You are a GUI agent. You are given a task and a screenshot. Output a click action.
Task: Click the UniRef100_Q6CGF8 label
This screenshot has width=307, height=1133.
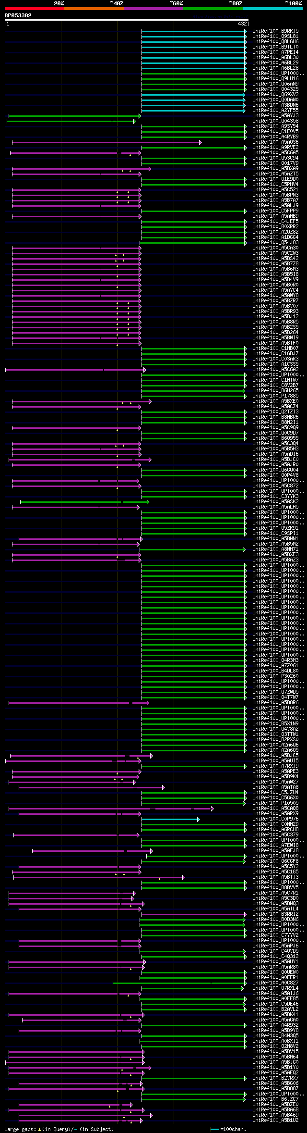pyautogui.click(x=275, y=861)
